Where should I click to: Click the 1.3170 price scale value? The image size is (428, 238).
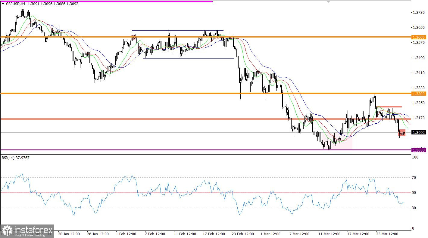click(419, 118)
